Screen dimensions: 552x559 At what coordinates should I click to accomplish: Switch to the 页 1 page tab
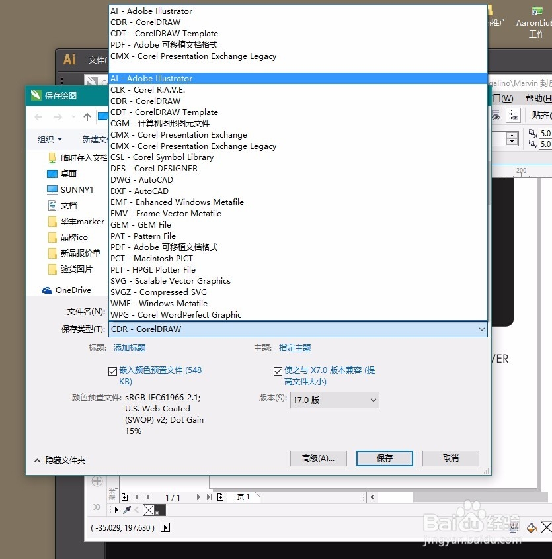click(244, 497)
